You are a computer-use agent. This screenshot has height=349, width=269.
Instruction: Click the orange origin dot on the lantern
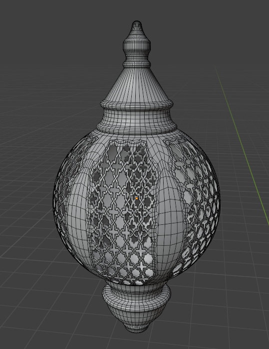coord(137,198)
